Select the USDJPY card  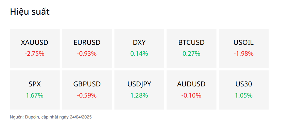pyautogui.click(x=139, y=90)
